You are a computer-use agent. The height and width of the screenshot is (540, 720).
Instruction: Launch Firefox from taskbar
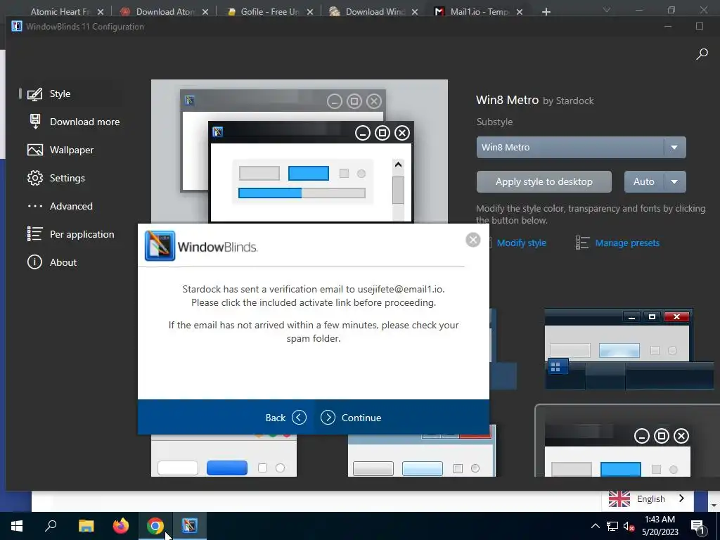(x=121, y=526)
